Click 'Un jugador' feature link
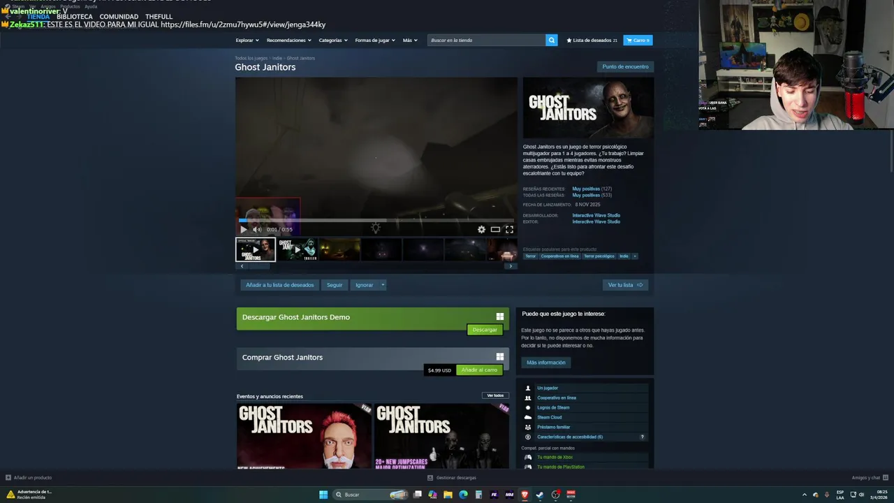The image size is (894, 503). click(x=548, y=388)
